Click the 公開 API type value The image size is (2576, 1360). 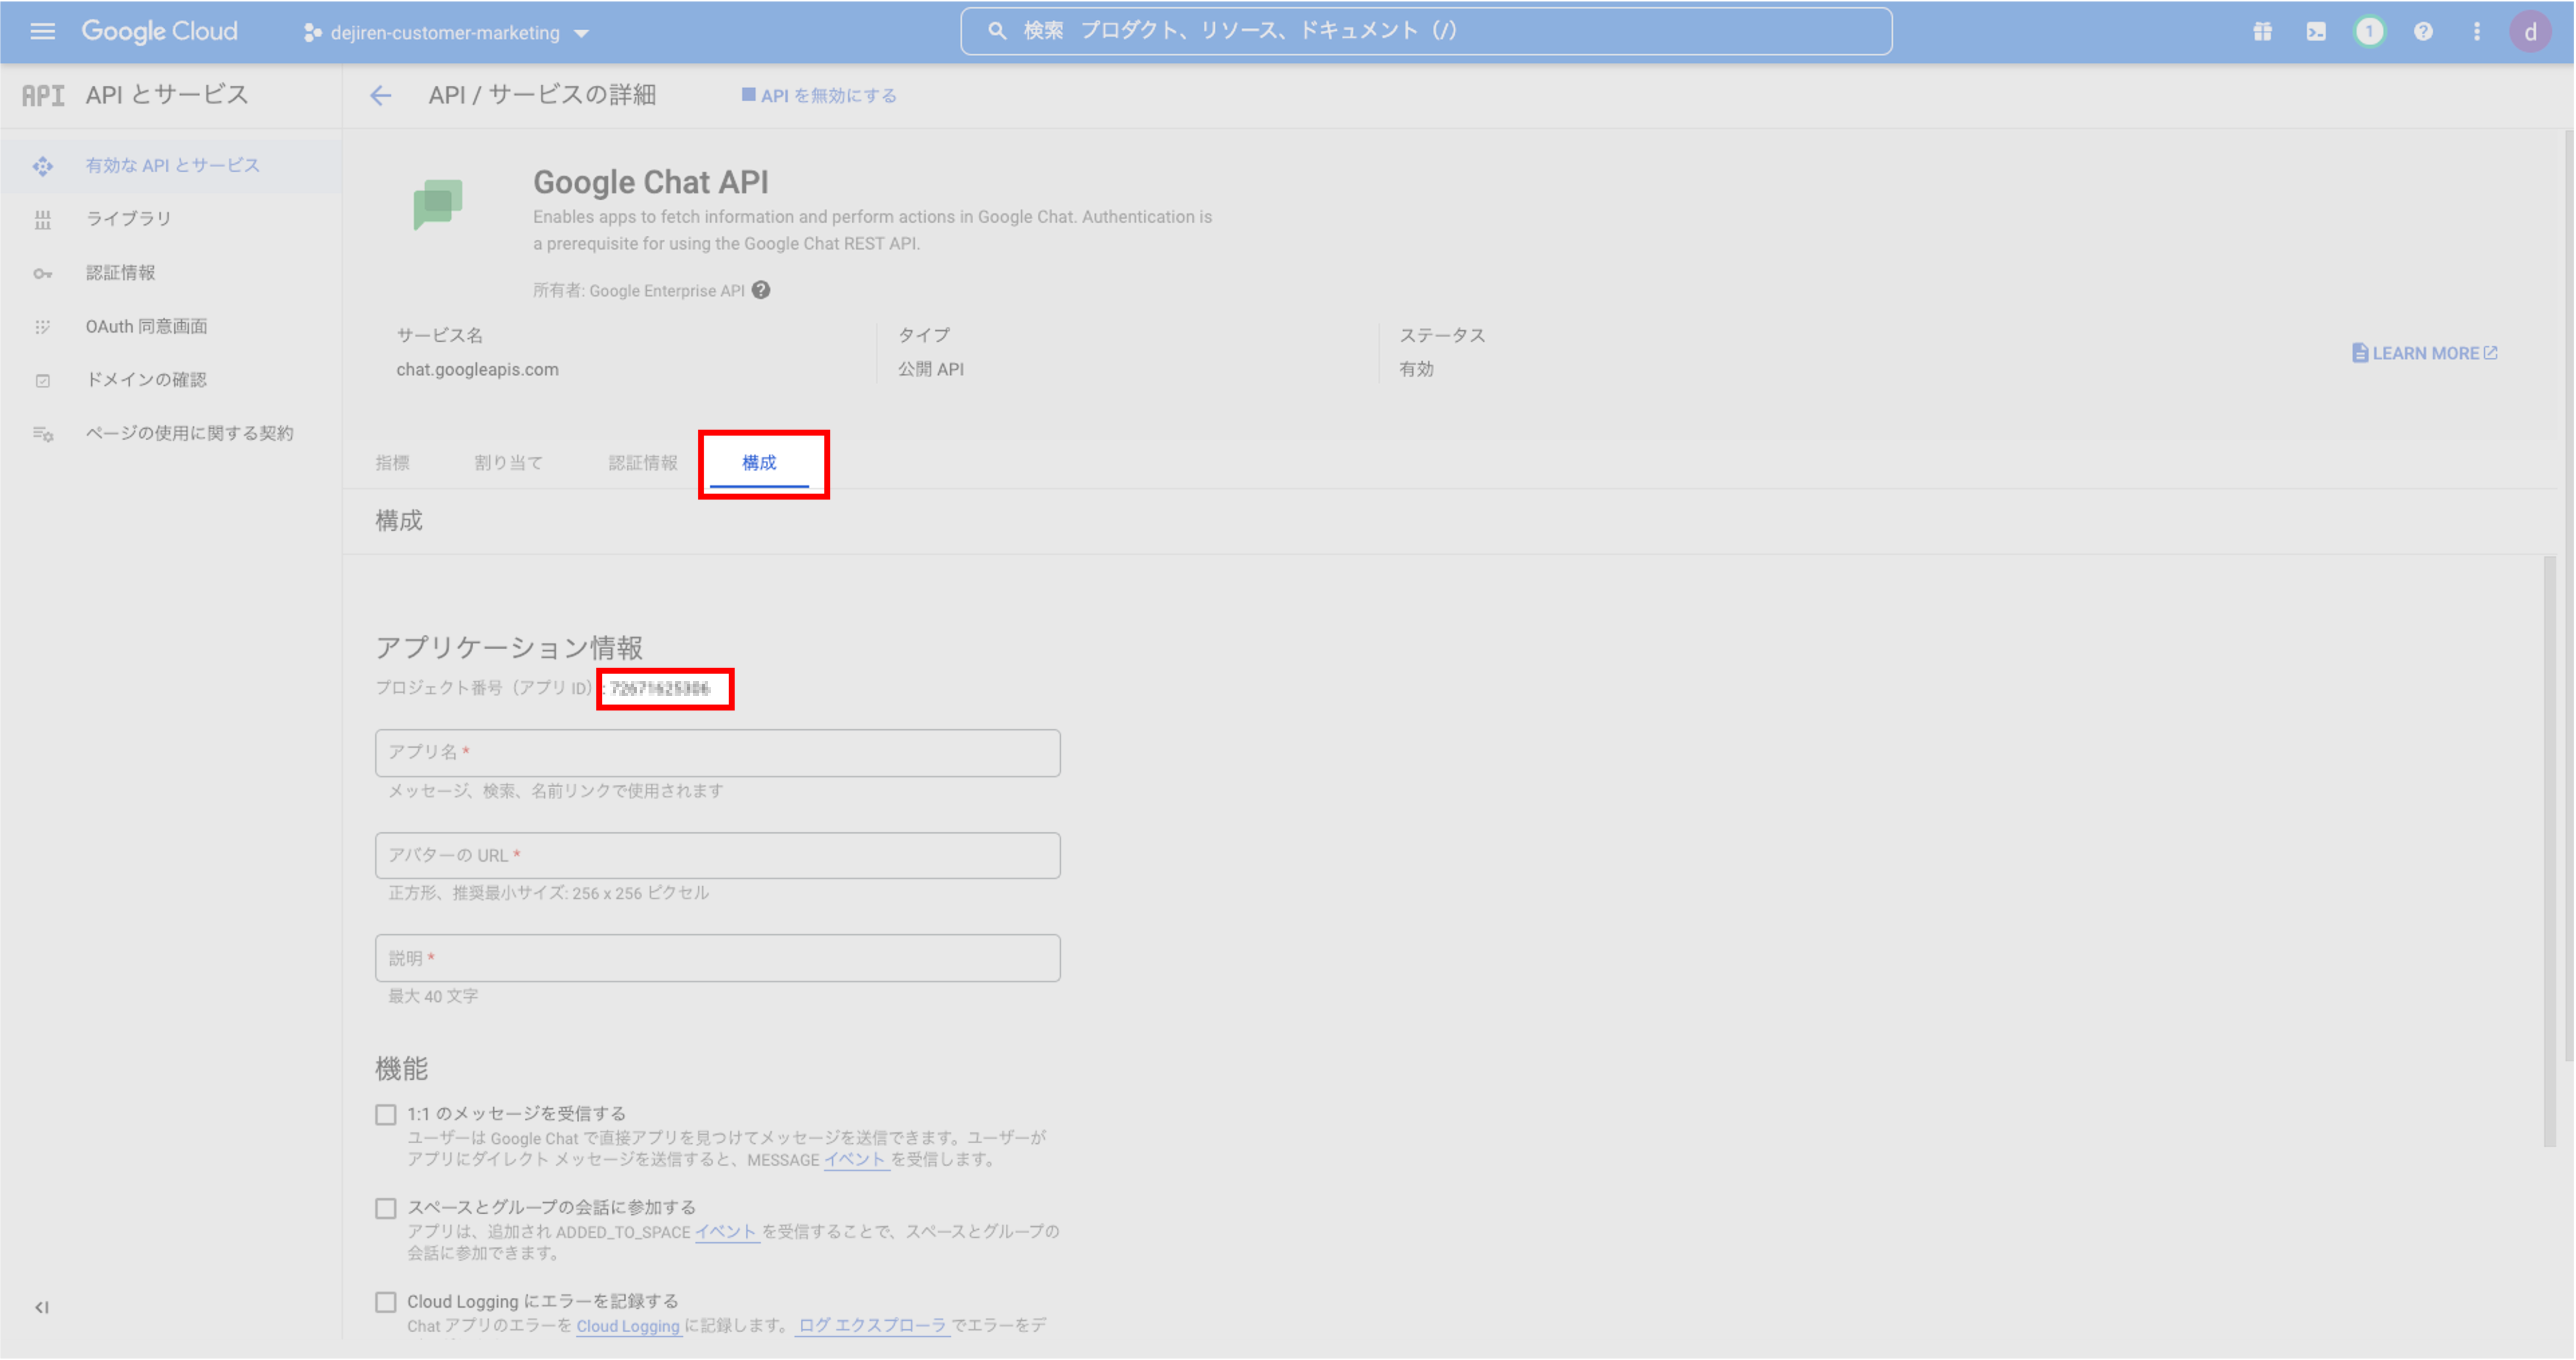tap(930, 369)
